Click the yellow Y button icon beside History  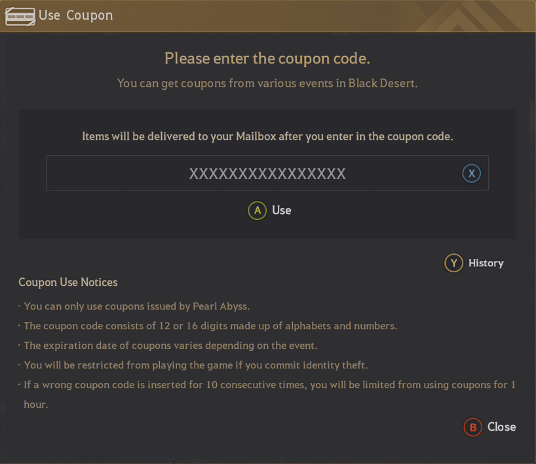453,262
